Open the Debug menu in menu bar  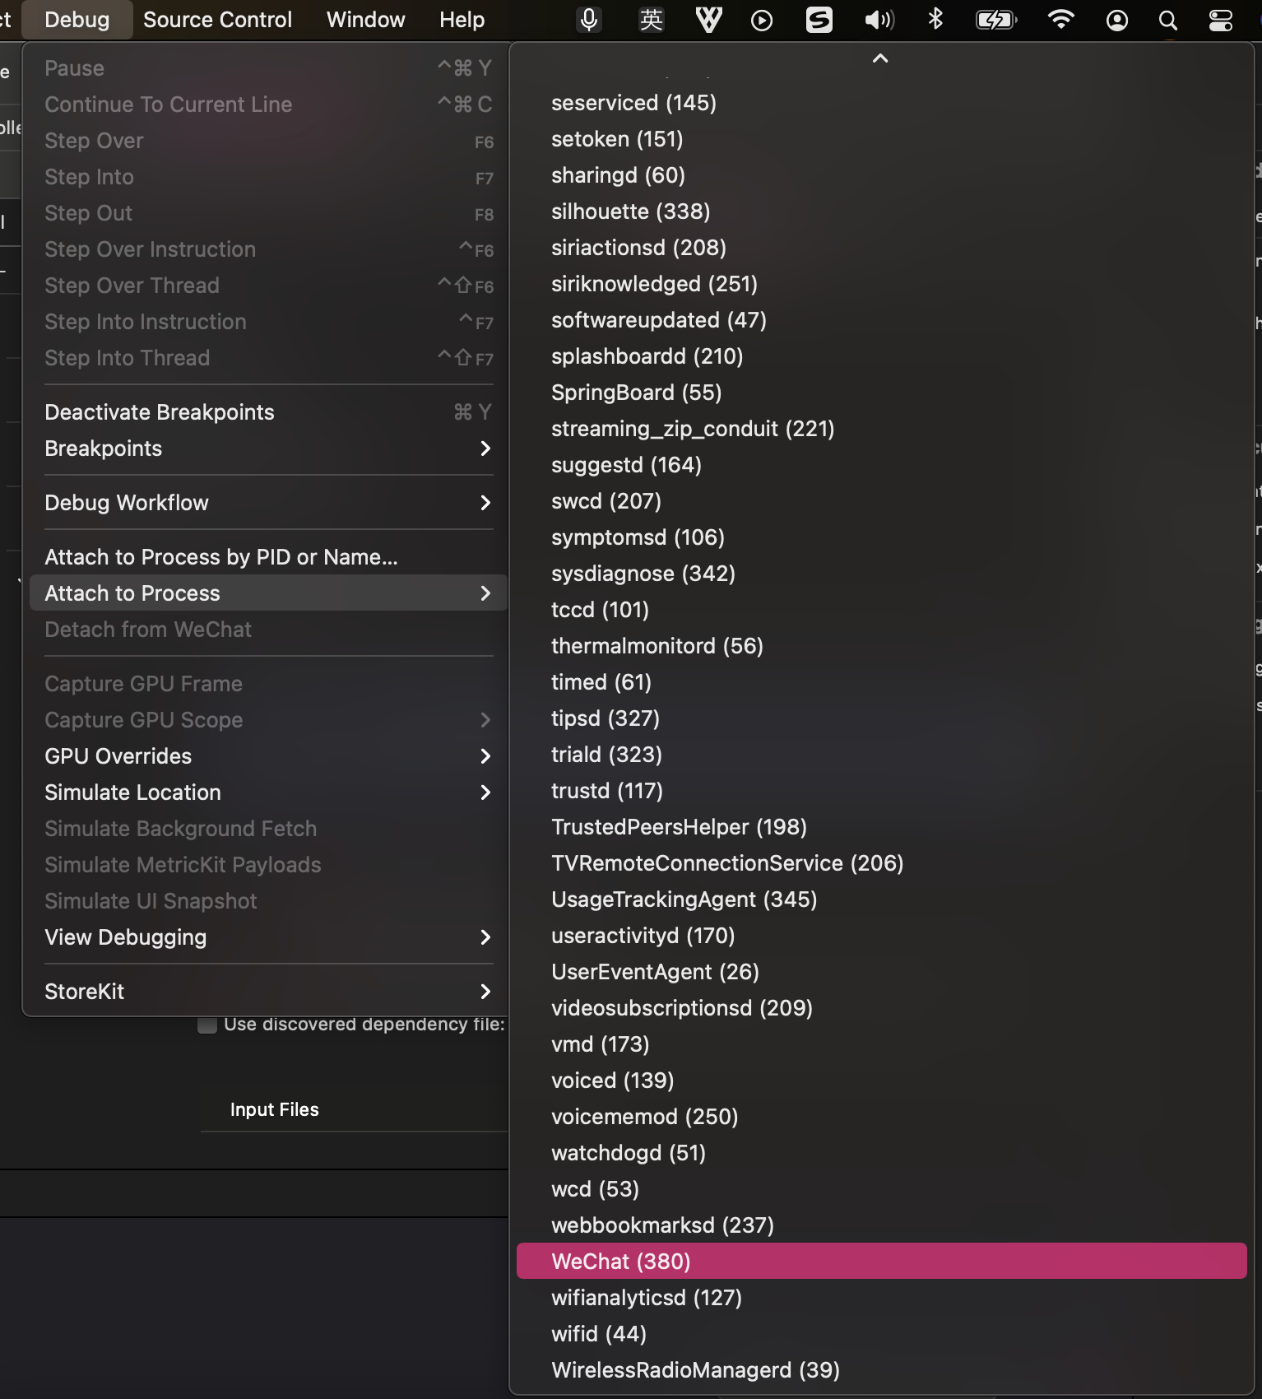(x=77, y=20)
